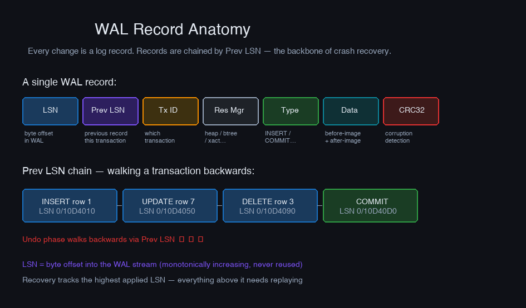Click the Type field box
The width and height of the screenshot is (526, 308).
(291, 111)
